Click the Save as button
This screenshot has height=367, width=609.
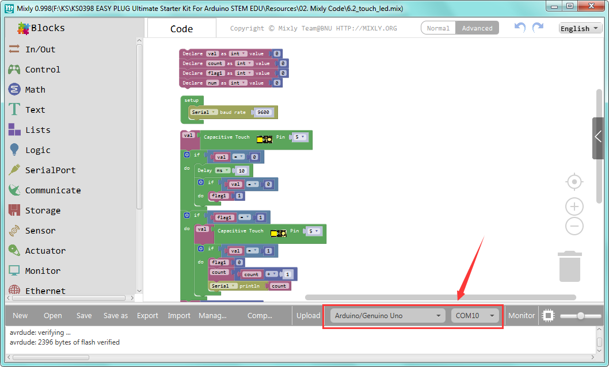coord(115,315)
